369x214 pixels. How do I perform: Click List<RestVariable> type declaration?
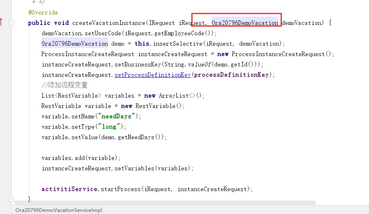click(x=71, y=96)
